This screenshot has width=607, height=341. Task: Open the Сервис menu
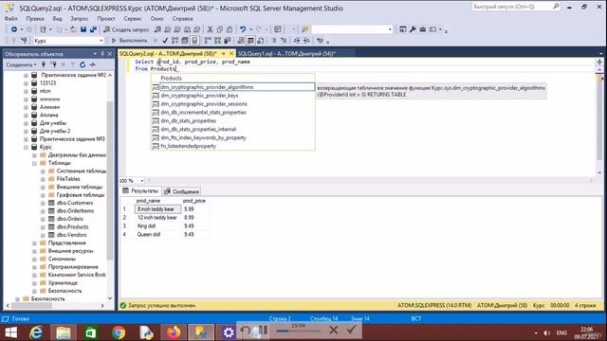(133, 19)
